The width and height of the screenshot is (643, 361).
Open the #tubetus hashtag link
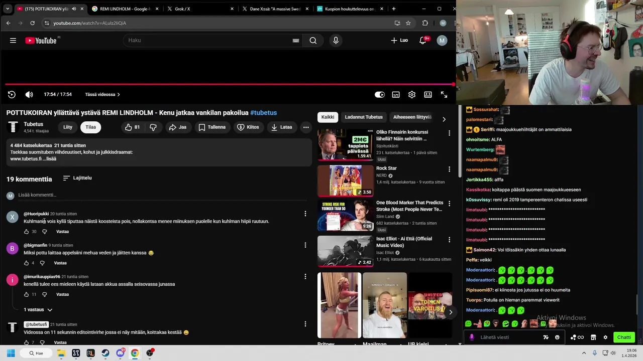(263, 113)
